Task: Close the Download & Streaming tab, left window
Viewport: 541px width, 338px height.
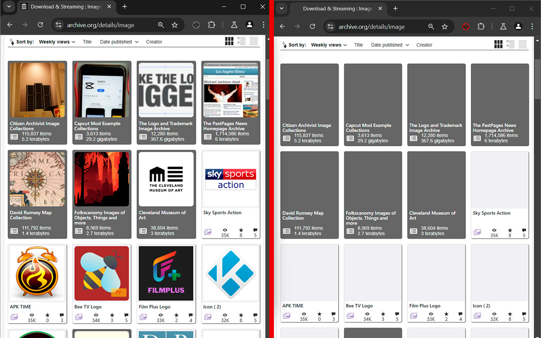Action: coord(109,7)
